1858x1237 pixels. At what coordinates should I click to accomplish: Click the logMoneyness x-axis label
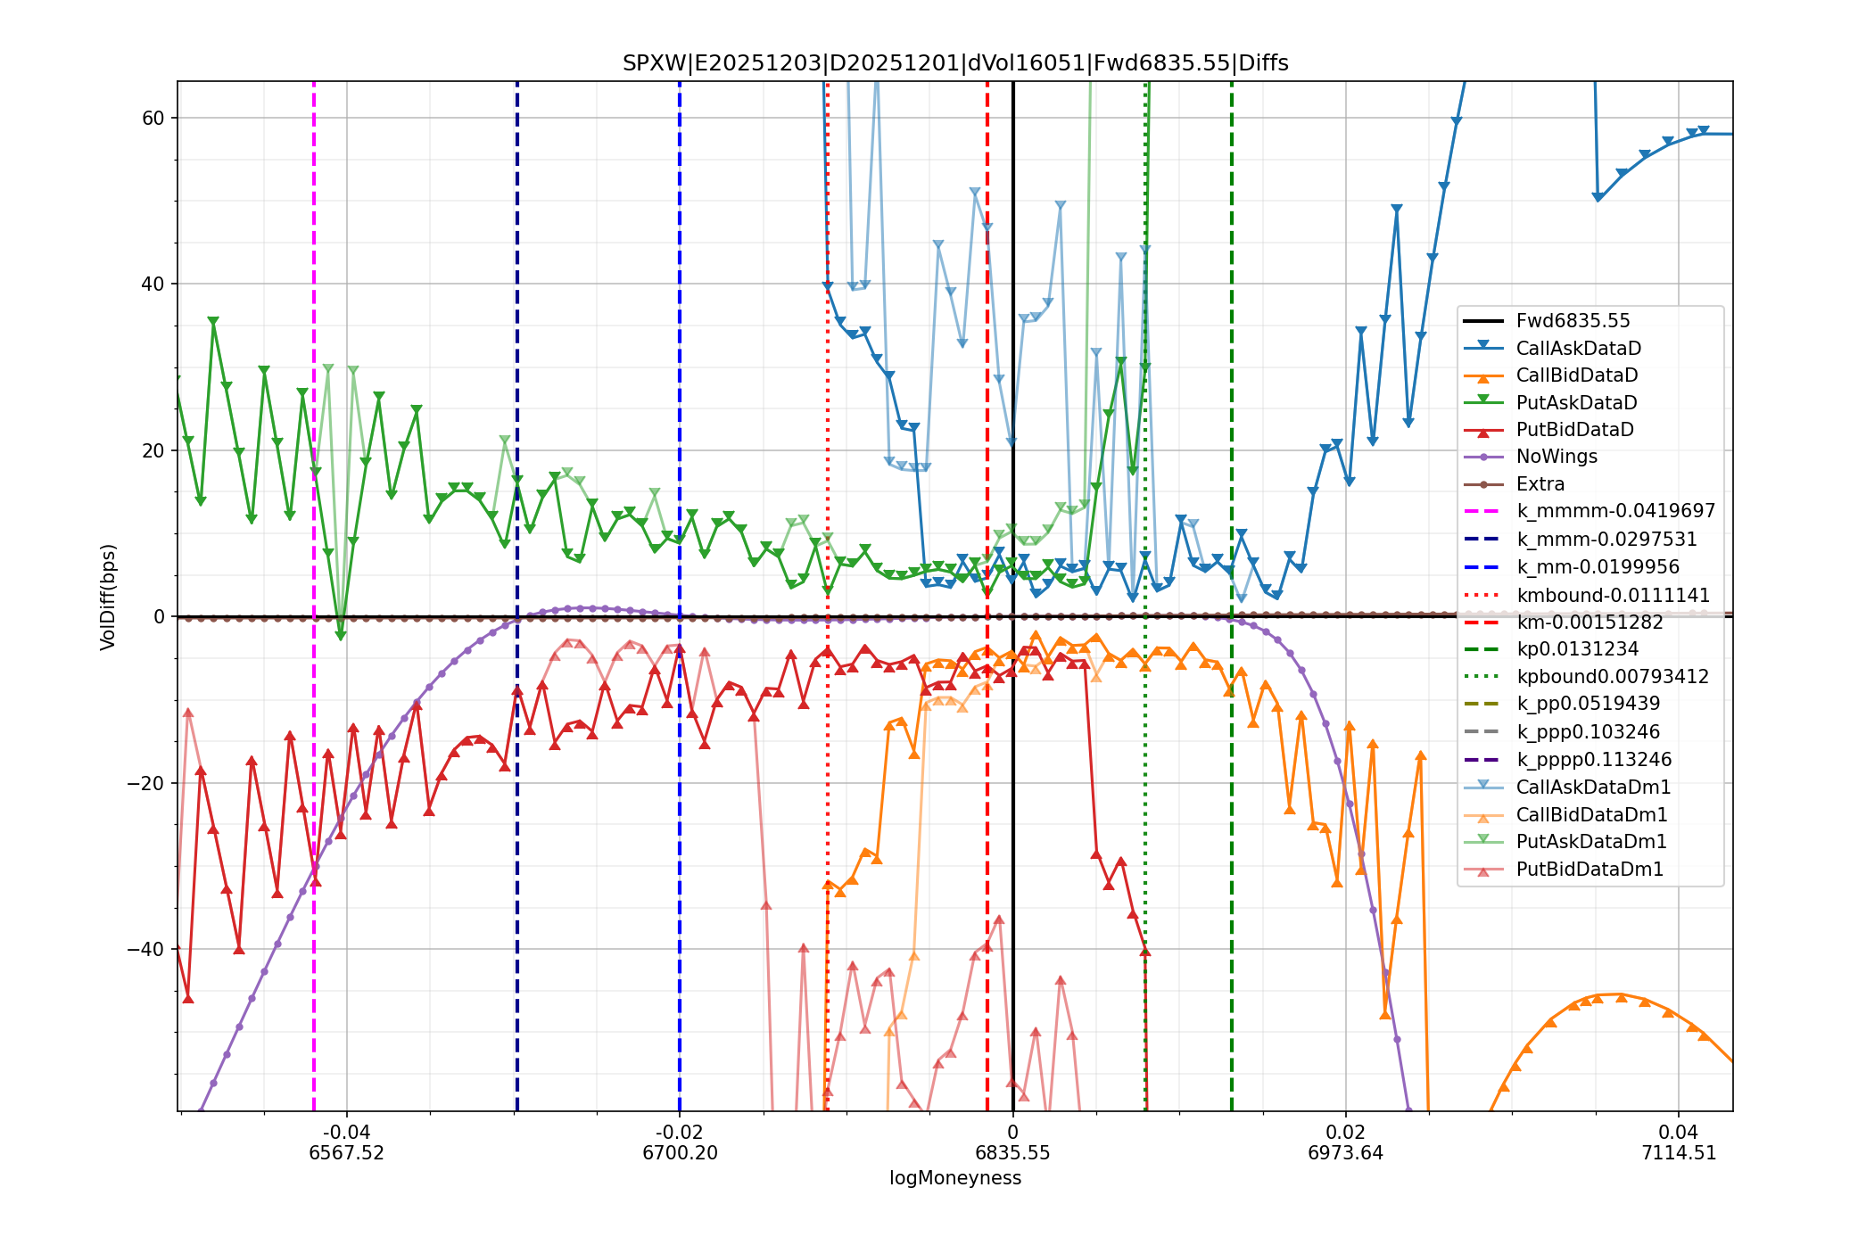[x=954, y=1177]
